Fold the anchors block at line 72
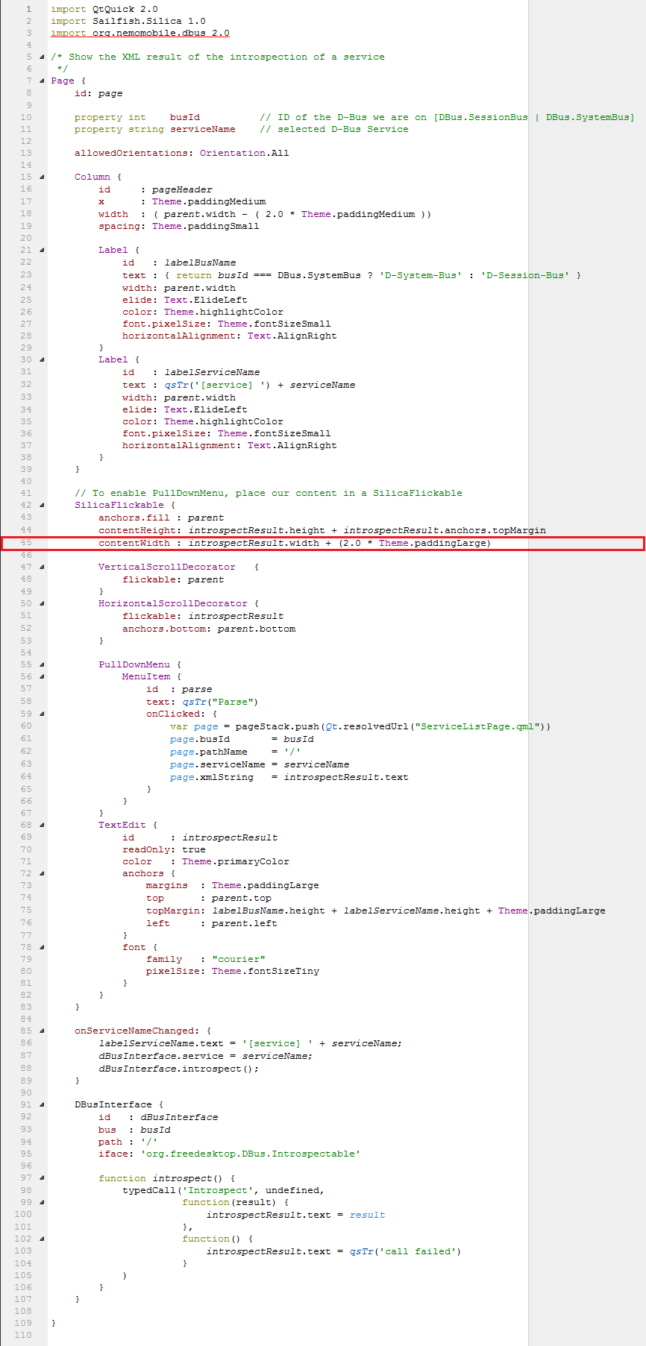The image size is (646, 1346). (41, 873)
